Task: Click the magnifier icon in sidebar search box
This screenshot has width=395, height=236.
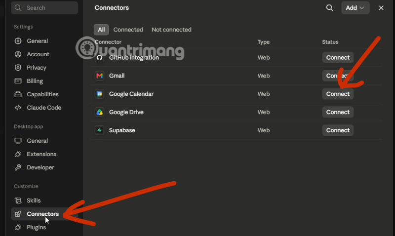Action: [18, 8]
